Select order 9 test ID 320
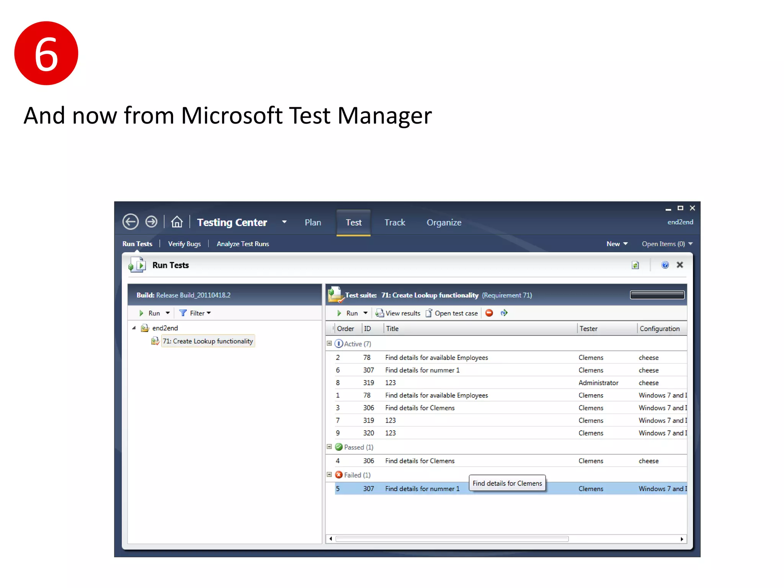 coord(511,433)
